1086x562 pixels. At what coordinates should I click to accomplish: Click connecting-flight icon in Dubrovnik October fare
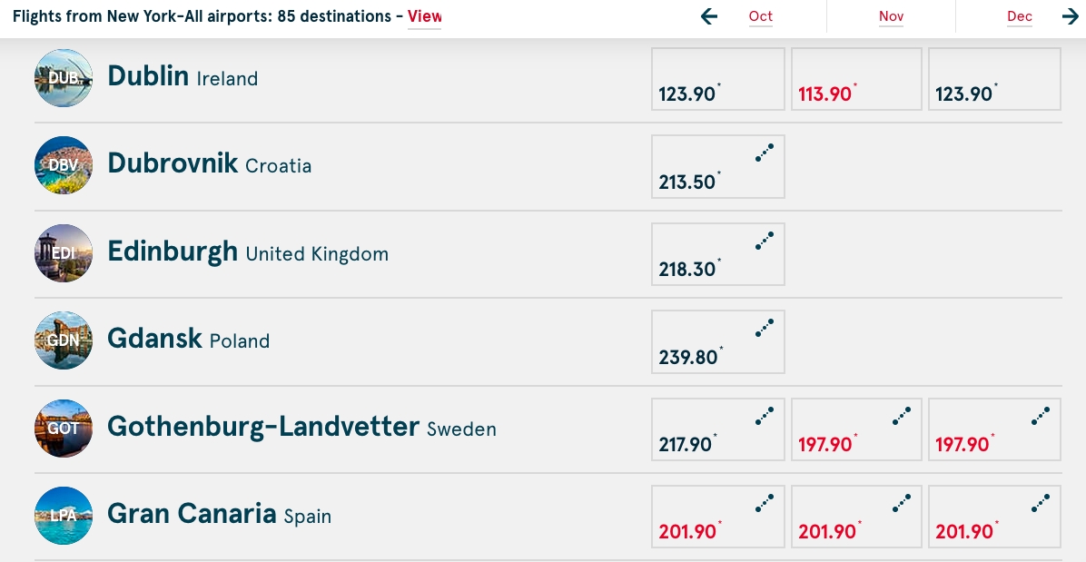tap(765, 153)
